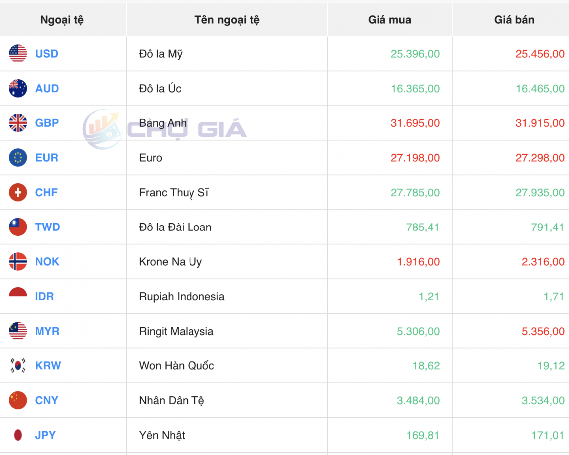Click the KRW South Korean flag icon

17,365
